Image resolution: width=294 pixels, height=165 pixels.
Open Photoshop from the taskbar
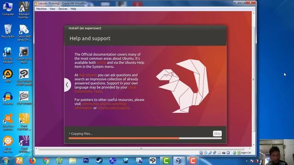coord(86,160)
